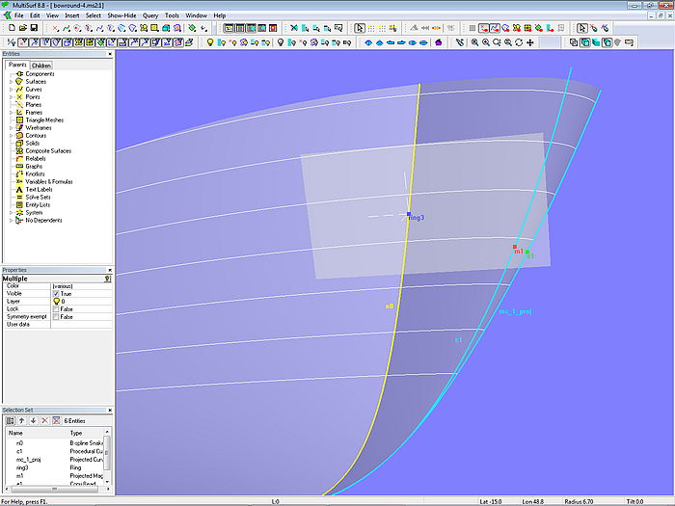Open the Show-Hide menu
This screenshot has height=506, width=675.
(x=121, y=15)
